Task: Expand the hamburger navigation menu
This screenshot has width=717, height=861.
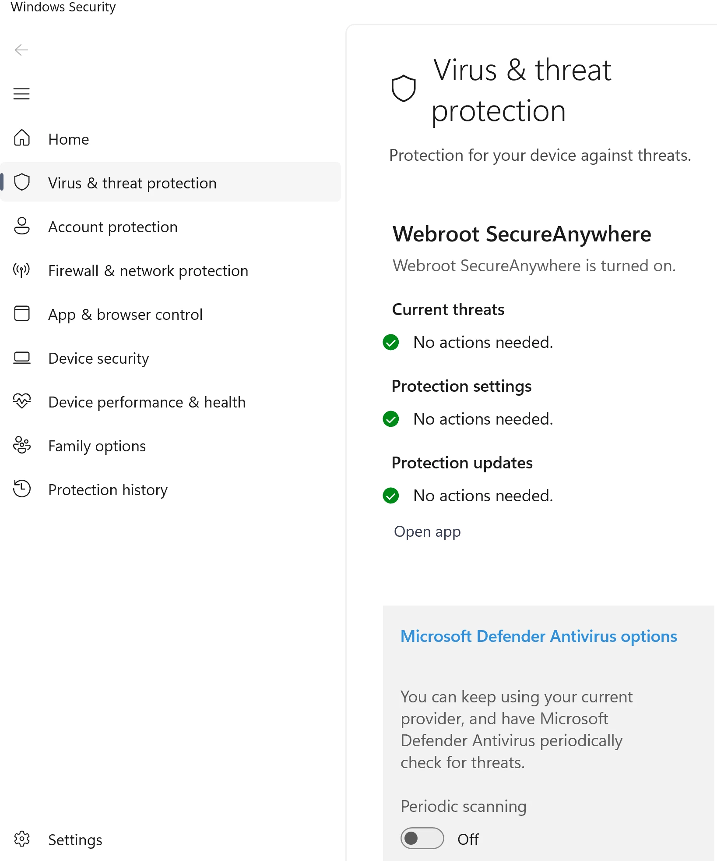Action: coord(21,94)
